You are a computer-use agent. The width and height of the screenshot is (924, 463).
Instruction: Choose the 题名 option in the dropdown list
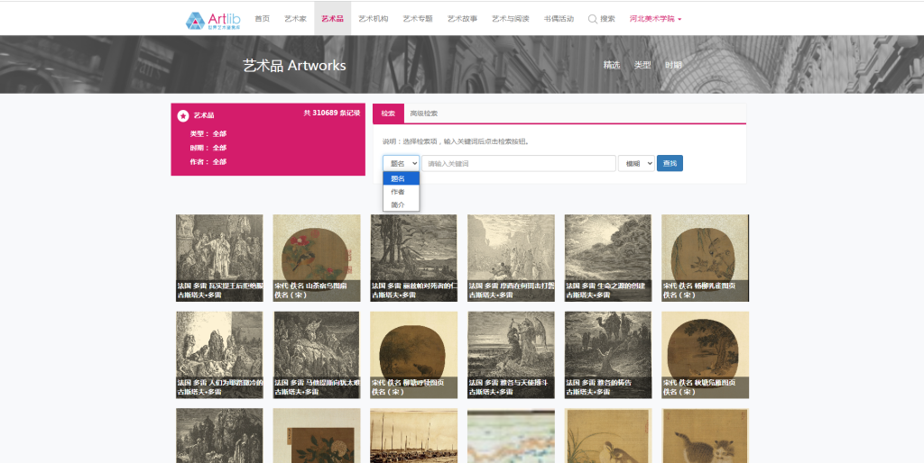(402, 178)
